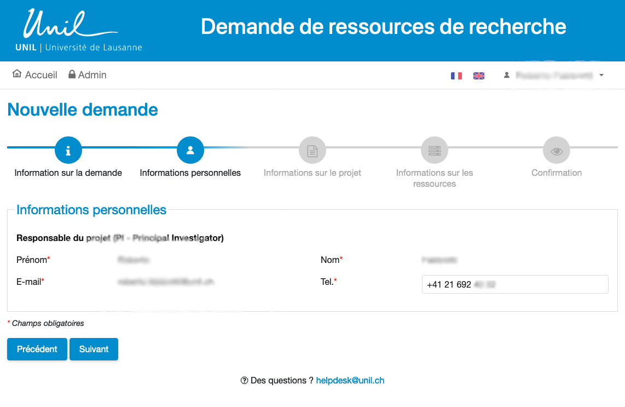Select the 'Informations sur le projet' step label
Image resolution: width=625 pixels, height=407 pixels.
pos(312,173)
